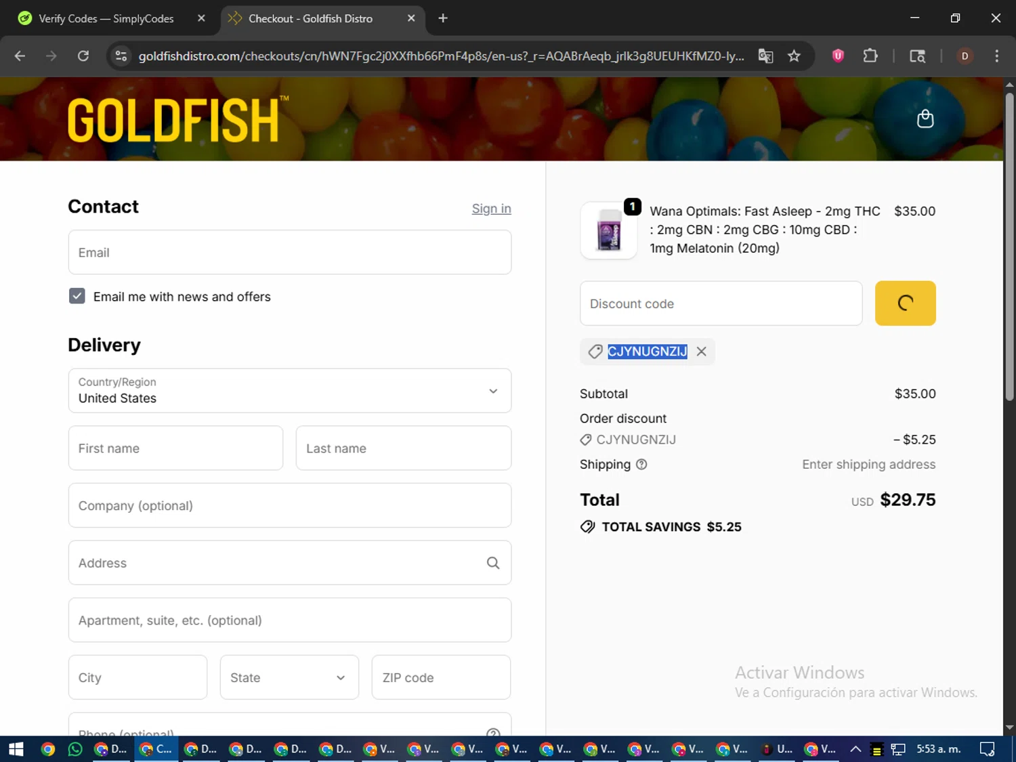
Task: Focus the Email input field
Action: pos(290,253)
